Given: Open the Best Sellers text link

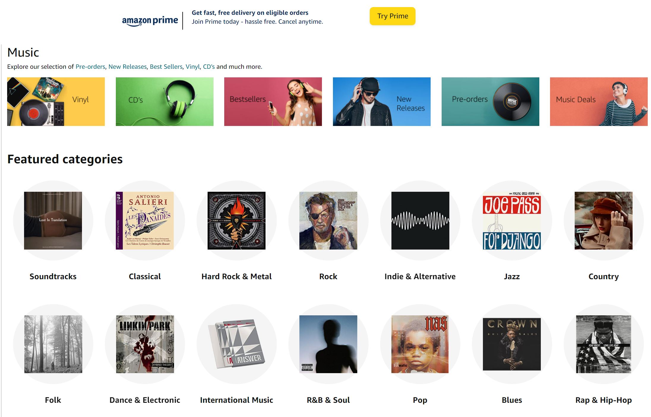Looking at the screenshot, I should click(166, 67).
